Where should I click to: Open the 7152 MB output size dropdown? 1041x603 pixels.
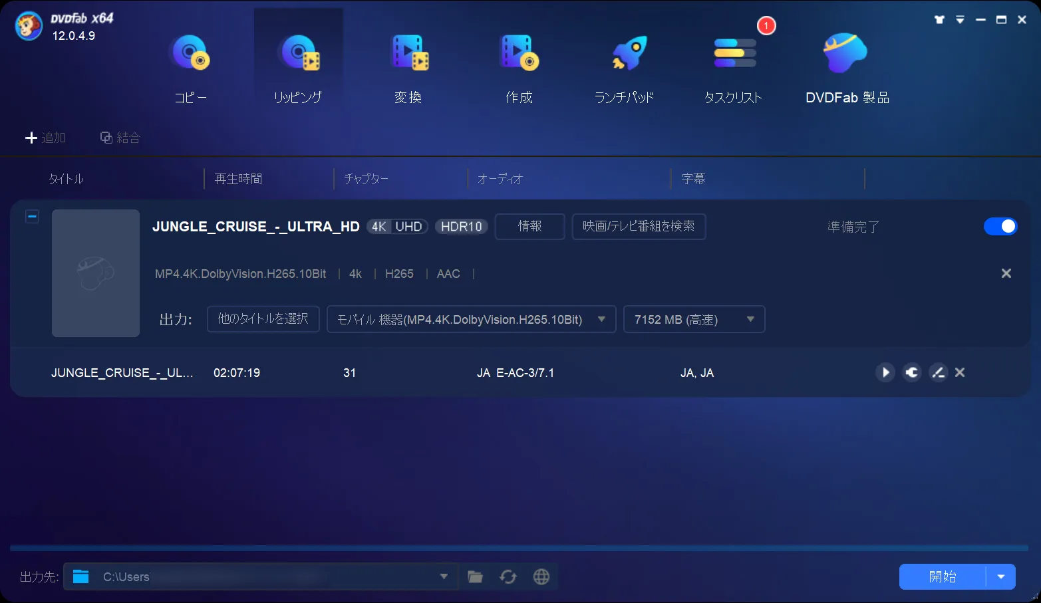[x=694, y=319]
